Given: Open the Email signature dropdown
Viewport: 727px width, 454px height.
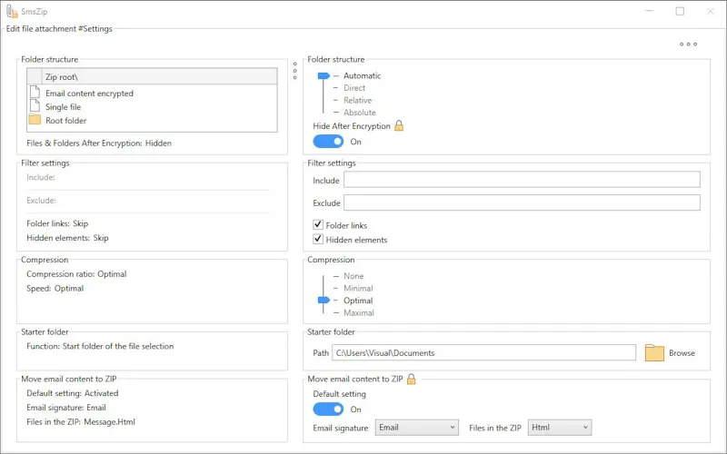Looking at the screenshot, I should [x=417, y=428].
